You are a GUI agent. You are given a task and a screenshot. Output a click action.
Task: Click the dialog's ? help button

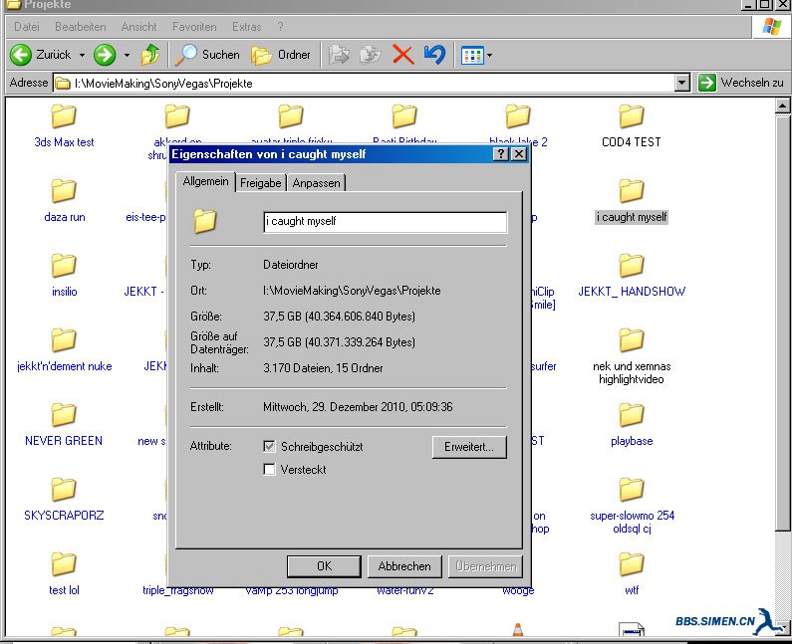[x=500, y=154]
